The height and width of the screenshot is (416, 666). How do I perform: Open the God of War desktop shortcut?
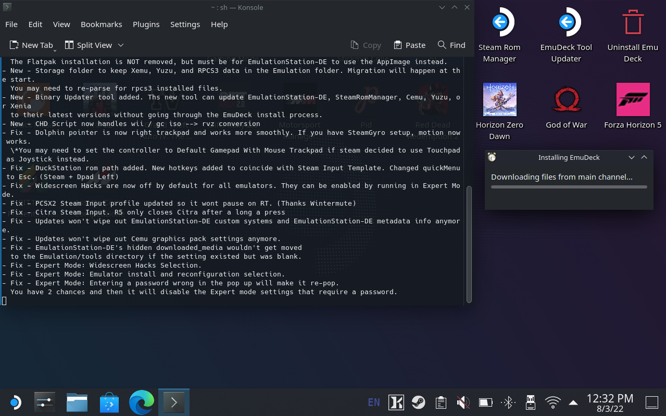(566, 107)
